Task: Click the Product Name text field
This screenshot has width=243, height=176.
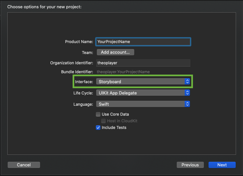Action: 143,42
